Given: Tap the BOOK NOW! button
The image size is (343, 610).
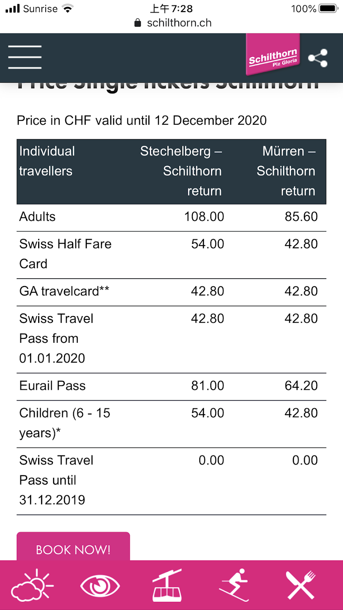Looking at the screenshot, I should pyautogui.click(x=73, y=547).
